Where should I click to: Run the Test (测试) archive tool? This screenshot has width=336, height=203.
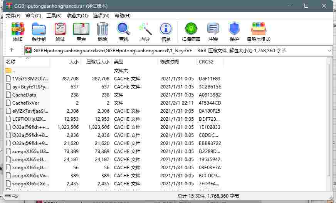pos(60,29)
